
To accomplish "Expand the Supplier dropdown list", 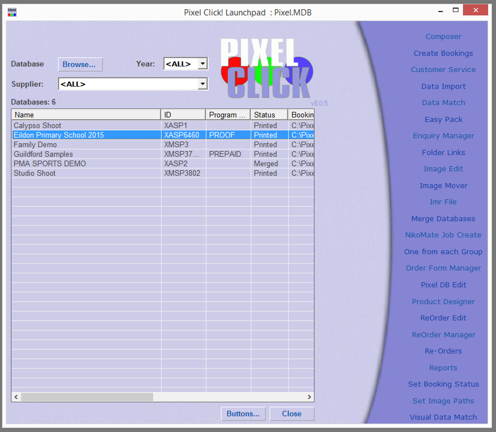I will [202, 84].
